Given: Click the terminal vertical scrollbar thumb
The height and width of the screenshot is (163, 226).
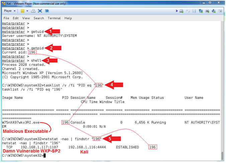Looking at the screenshot, I should [222, 156].
